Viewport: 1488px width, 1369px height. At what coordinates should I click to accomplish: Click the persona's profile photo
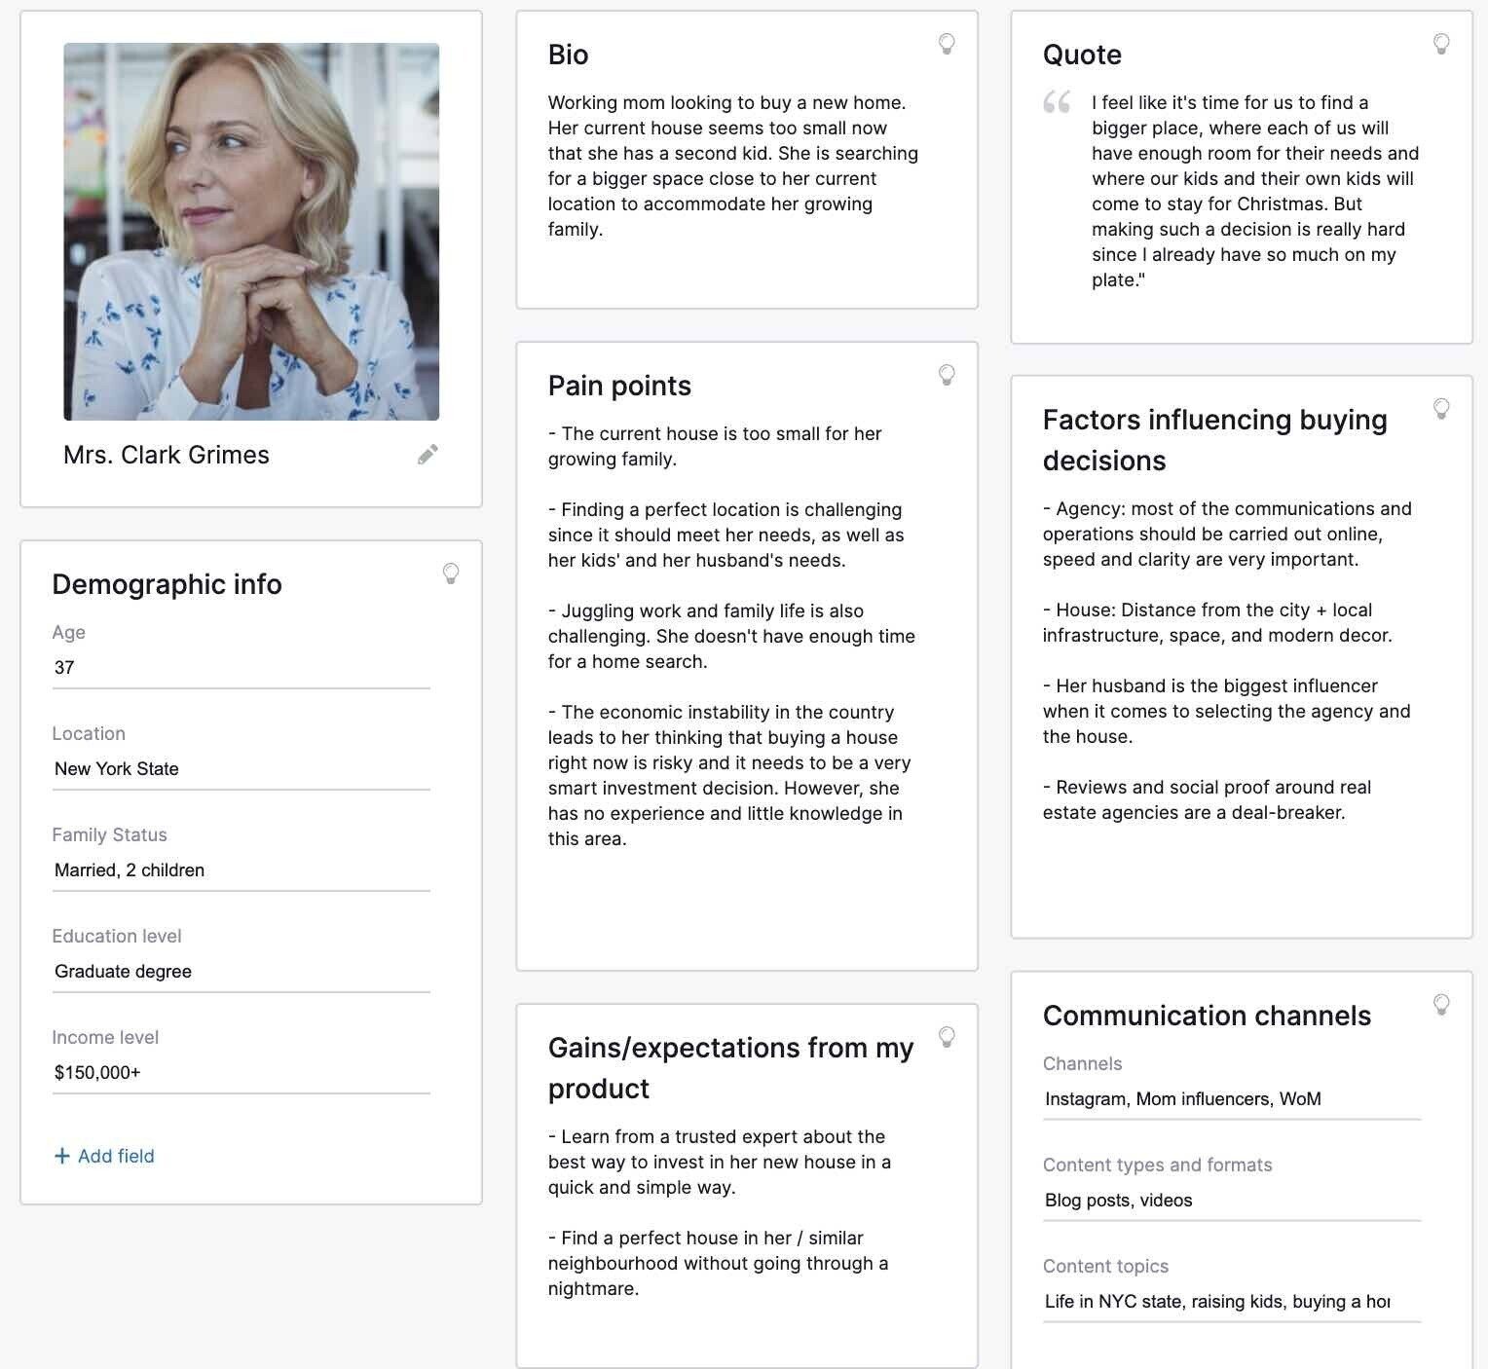pyautogui.click(x=251, y=232)
